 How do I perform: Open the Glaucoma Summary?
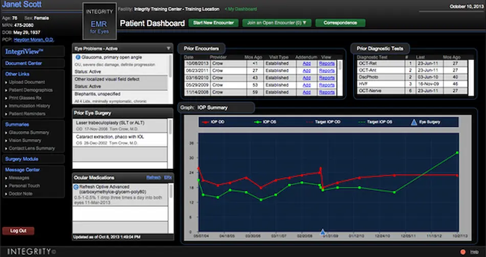click(x=29, y=133)
